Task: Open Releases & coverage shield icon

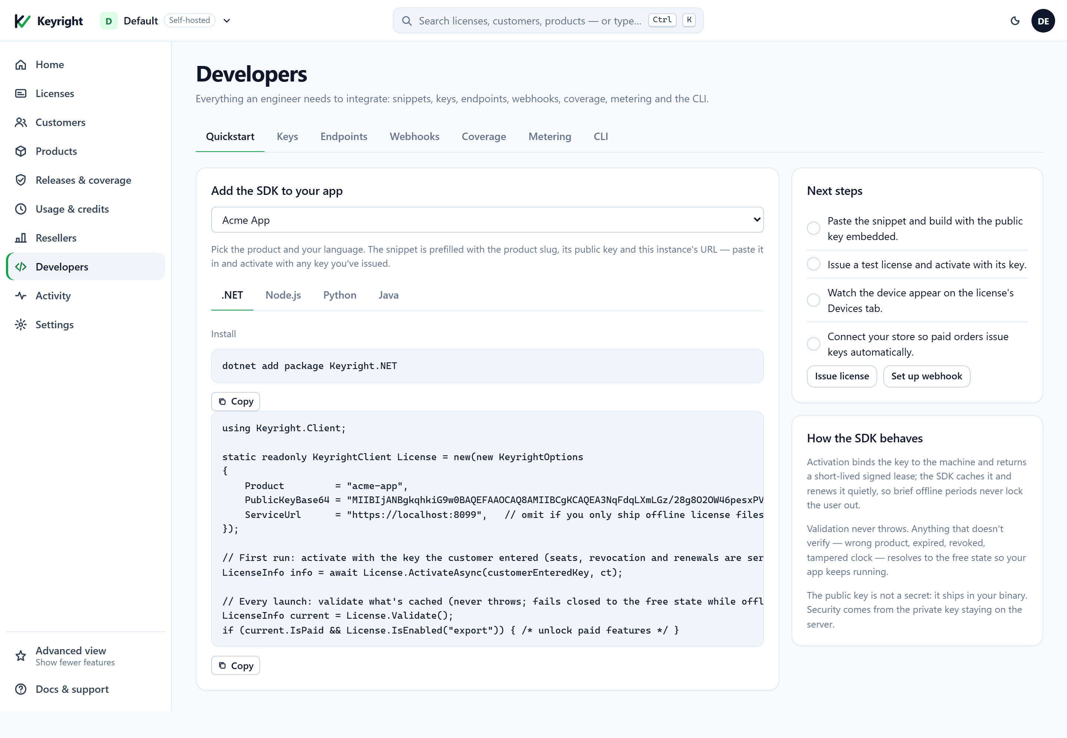Action: click(21, 180)
